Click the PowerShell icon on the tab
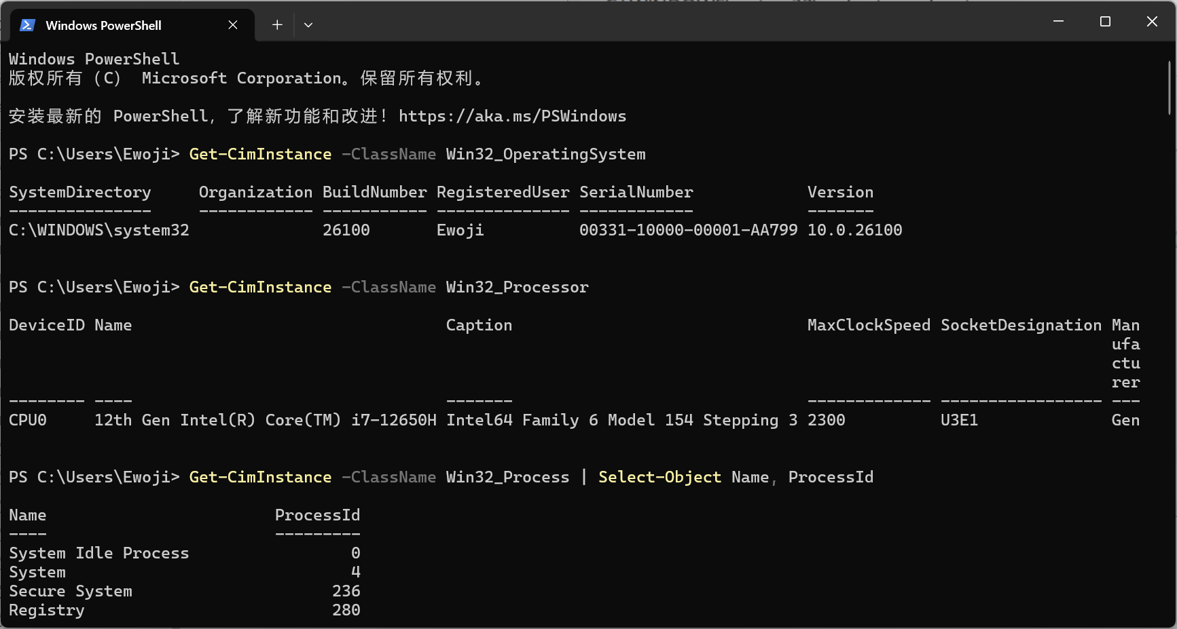 pyautogui.click(x=27, y=25)
